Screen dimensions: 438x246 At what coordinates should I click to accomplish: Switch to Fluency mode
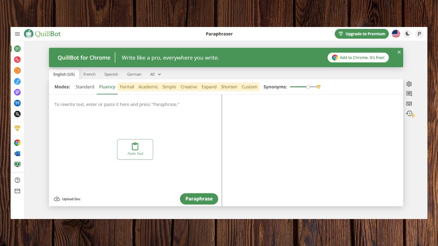(x=107, y=87)
